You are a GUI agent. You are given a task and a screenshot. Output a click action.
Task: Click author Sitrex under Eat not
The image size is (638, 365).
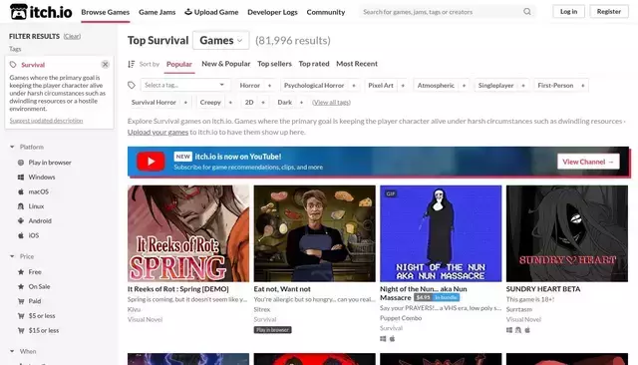coord(262,309)
